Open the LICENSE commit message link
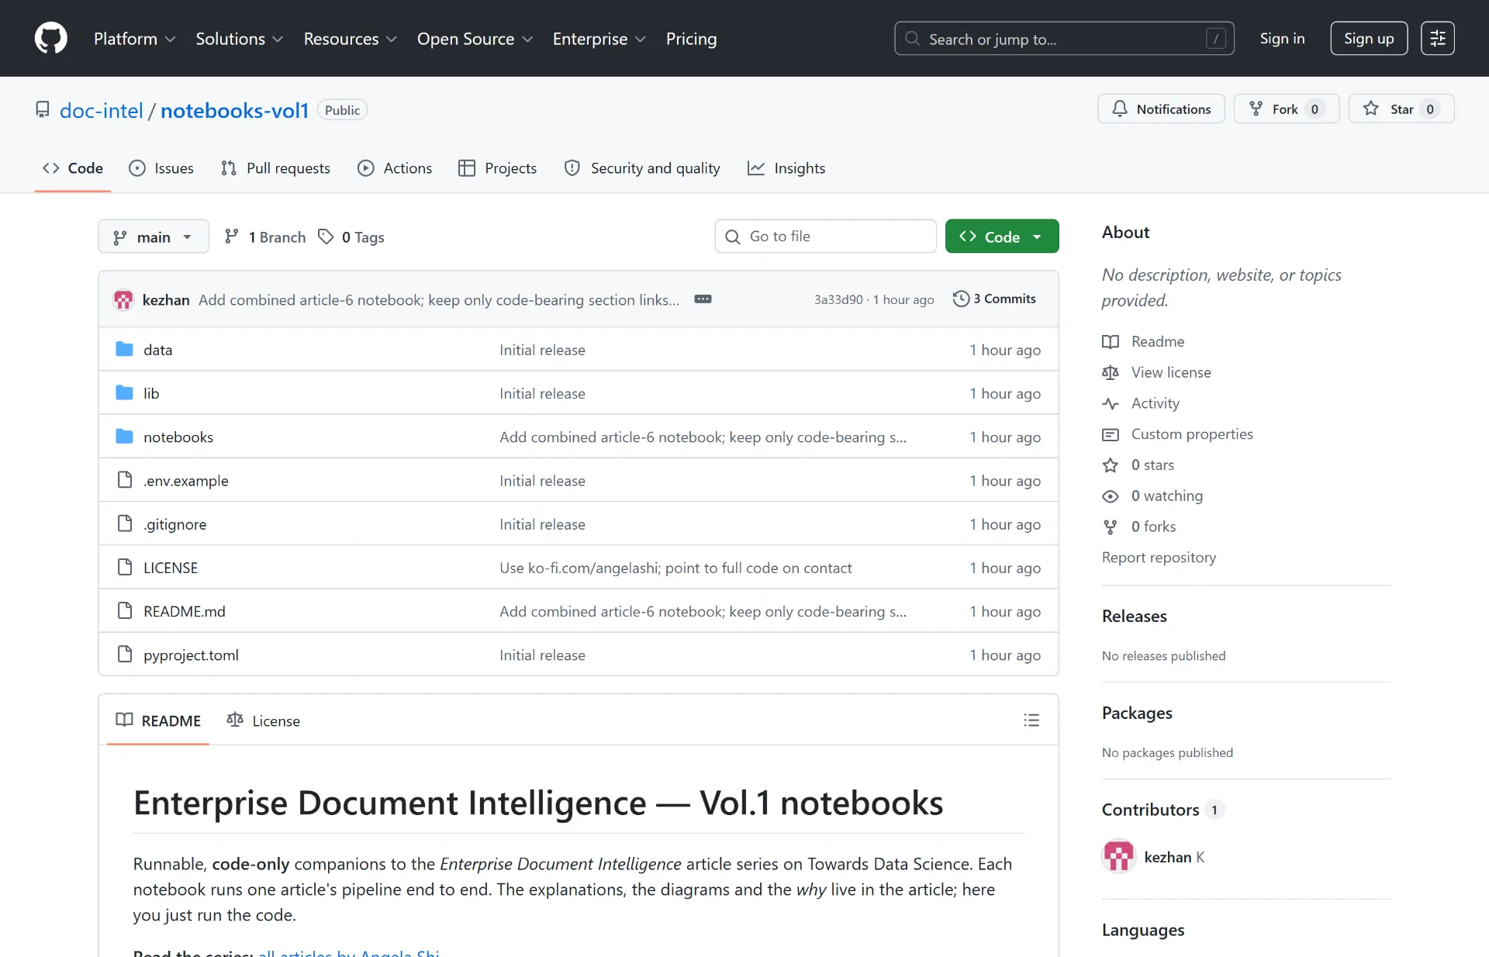The height and width of the screenshot is (957, 1489). coord(675,568)
